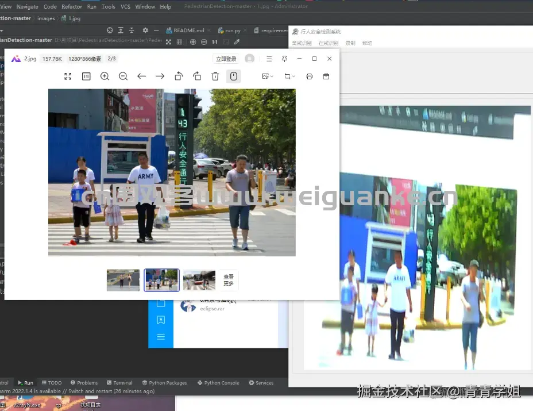Select the first thumbnail of two walkers

[x=123, y=280]
